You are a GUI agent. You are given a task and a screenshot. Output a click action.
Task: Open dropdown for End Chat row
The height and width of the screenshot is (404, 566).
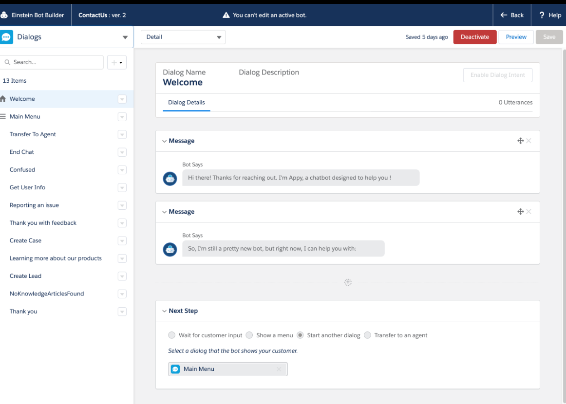(122, 152)
